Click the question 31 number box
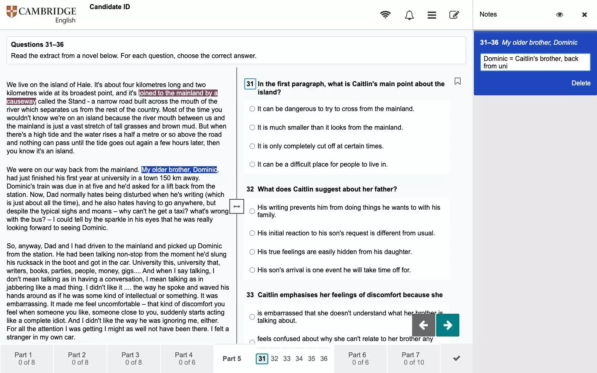Screen dimensions: 597x373 [250, 84]
